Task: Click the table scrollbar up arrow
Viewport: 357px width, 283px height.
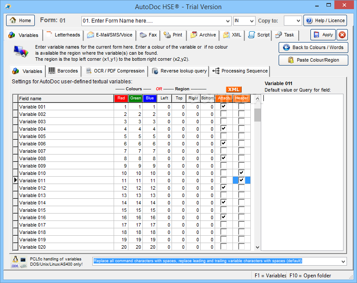Action: [x=257, y=99]
